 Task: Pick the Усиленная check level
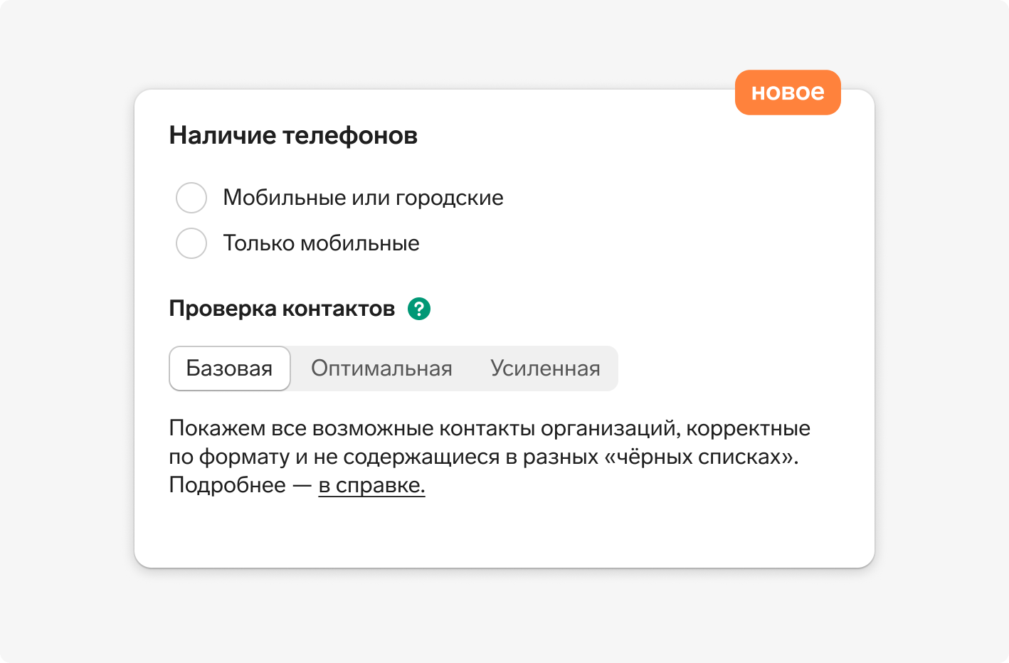click(545, 368)
